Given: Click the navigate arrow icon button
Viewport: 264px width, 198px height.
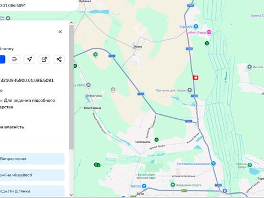Looking at the screenshot, I should tap(29, 59).
